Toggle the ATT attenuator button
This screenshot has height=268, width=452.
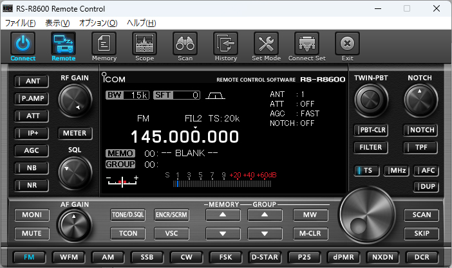32,116
